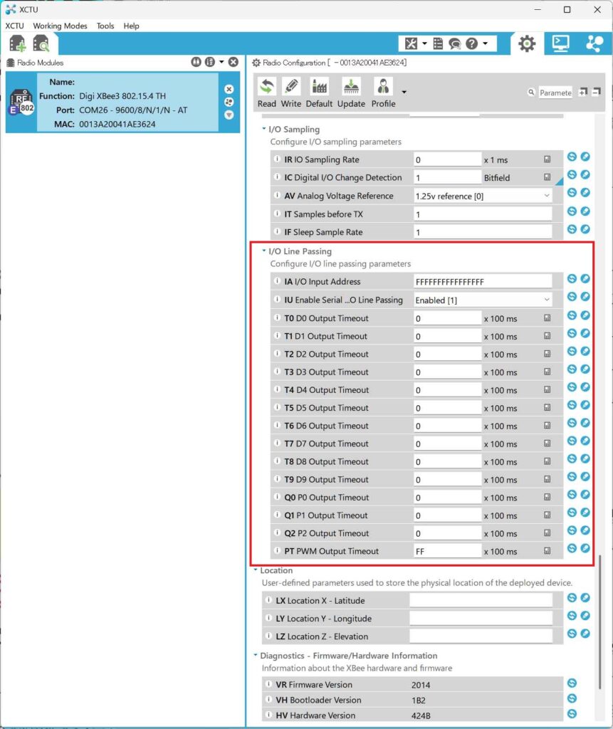Viewport: 613px width, 729px height.
Task: Click the module discover remote nodes icon
Action: point(229,102)
